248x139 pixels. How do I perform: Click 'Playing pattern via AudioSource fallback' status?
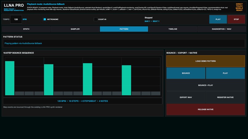point(23,43)
